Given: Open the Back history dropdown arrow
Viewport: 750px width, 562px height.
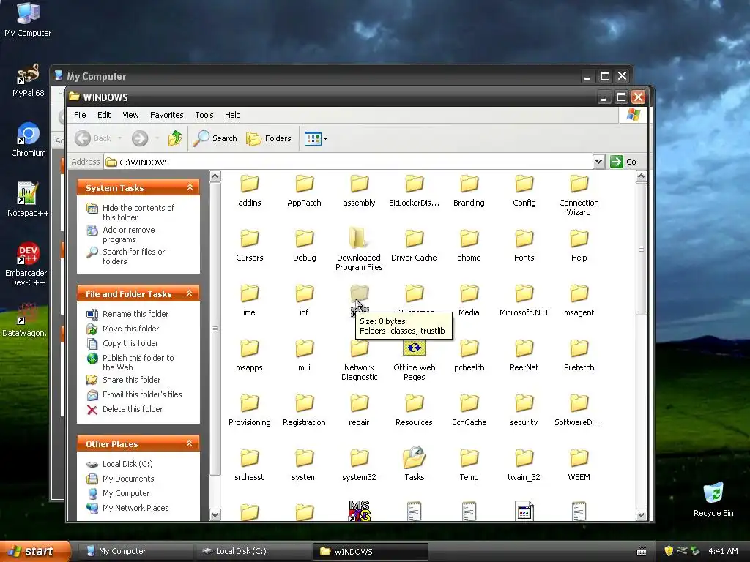Looking at the screenshot, I should (x=119, y=138).
